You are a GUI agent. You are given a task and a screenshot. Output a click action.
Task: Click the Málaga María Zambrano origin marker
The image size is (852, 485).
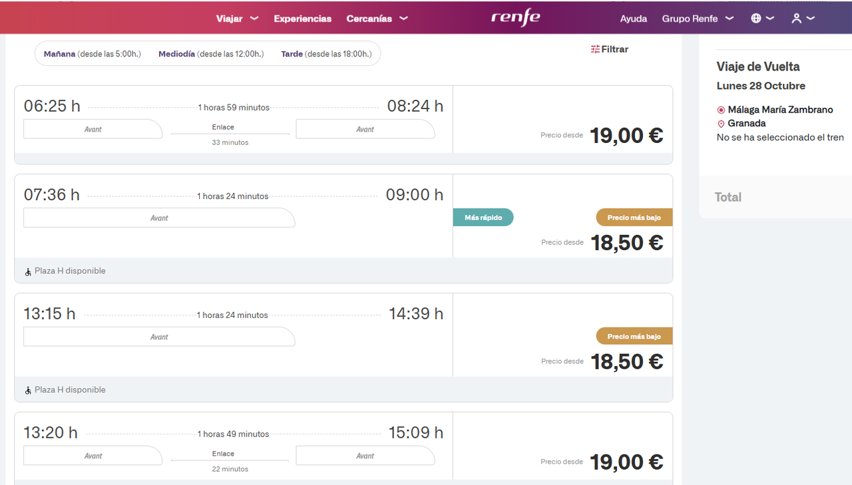[721, 110]
